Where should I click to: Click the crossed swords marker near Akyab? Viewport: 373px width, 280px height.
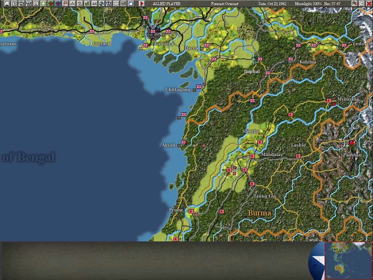[x=199, y=143]
